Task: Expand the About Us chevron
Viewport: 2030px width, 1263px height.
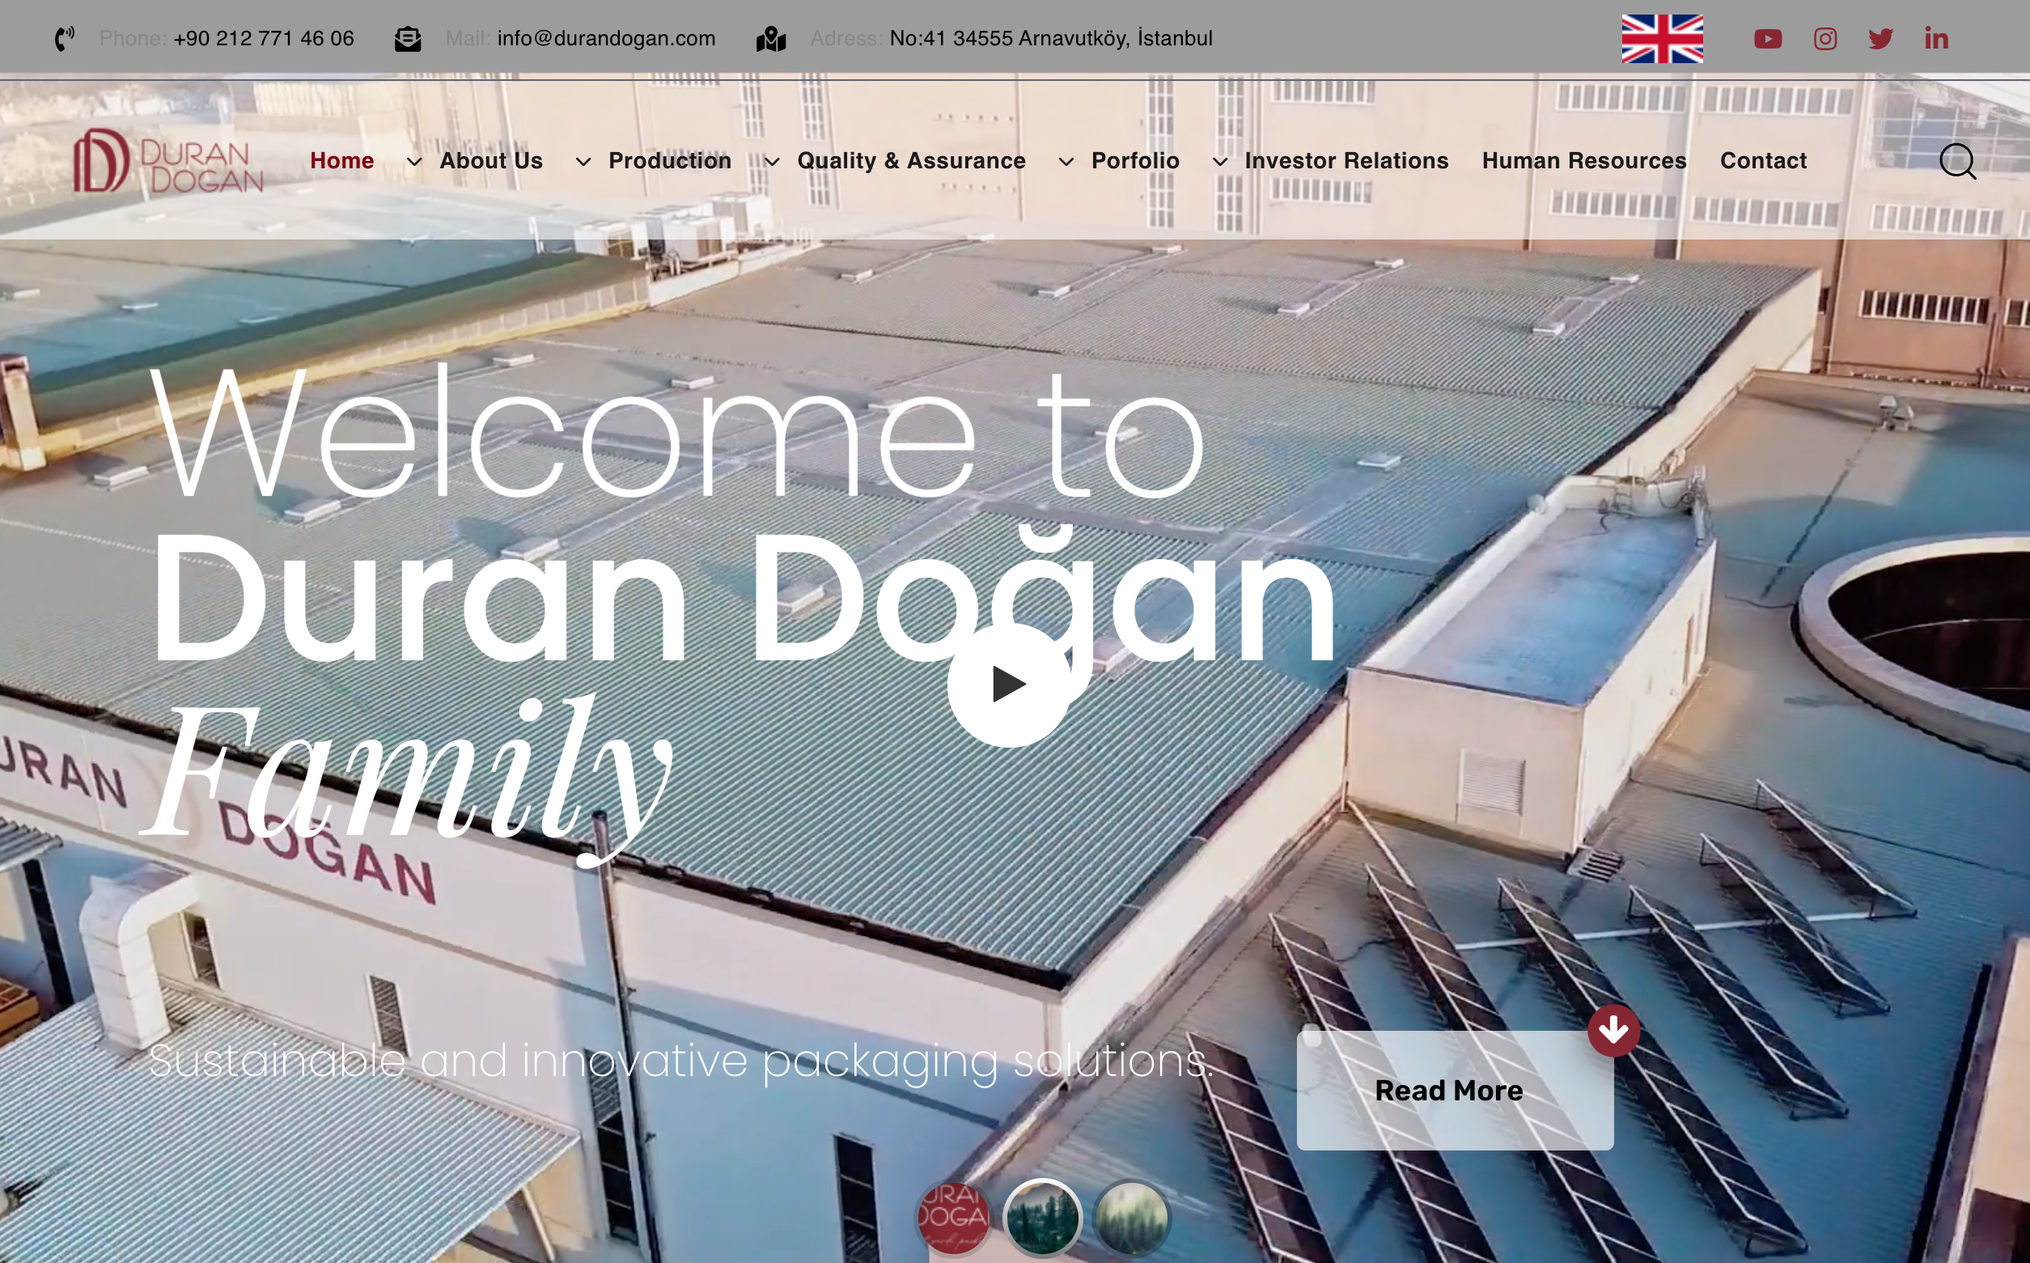Action: (414, 162)
